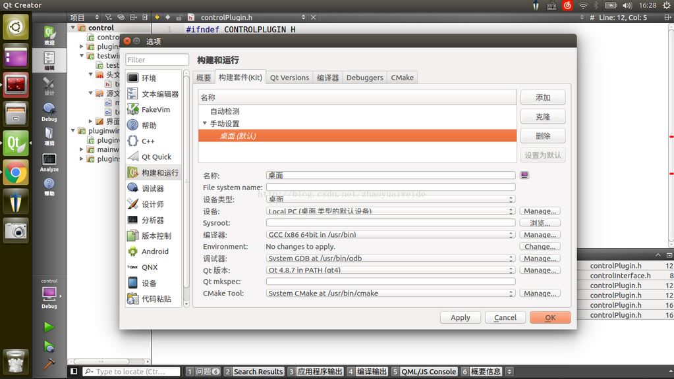The image size is (674, 379).
Task: Launch Google Chrome from the Ubuntu dock
Action: point(16,172)
